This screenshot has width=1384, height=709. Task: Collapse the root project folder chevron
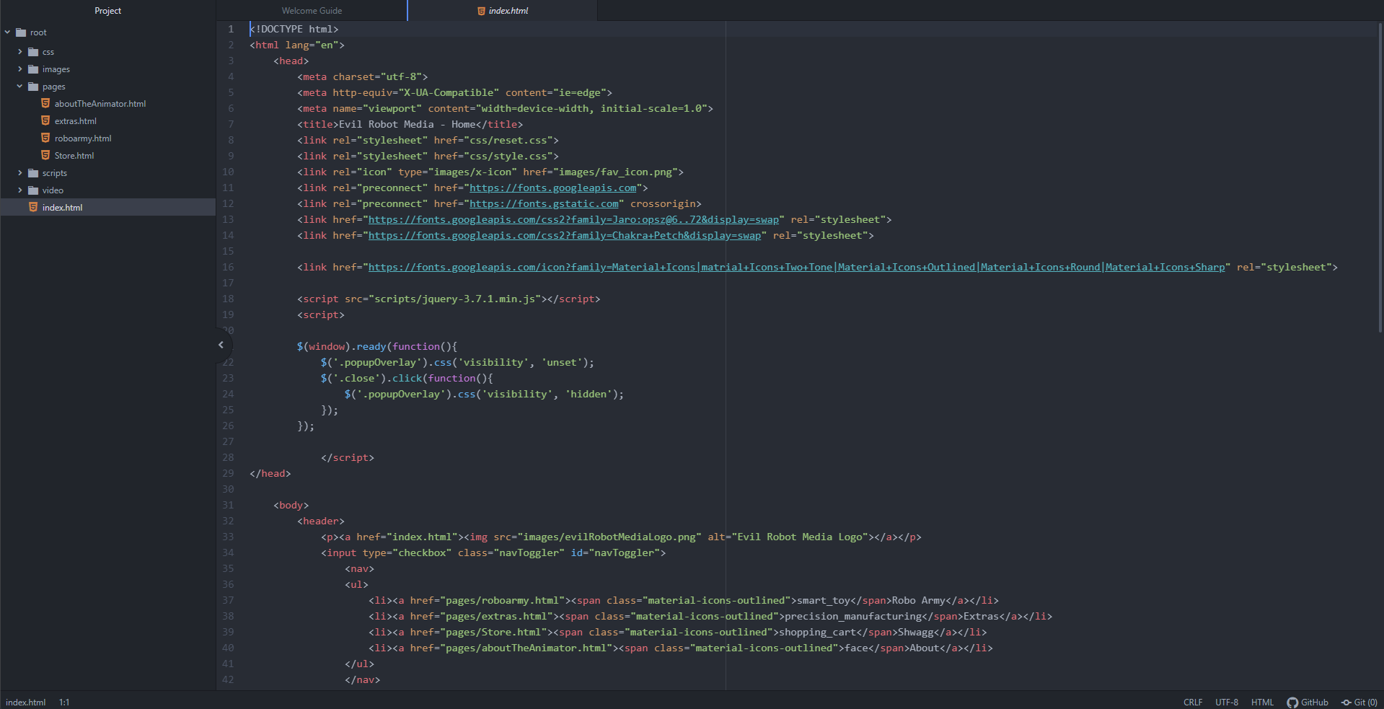pyautogui.click(x=8, y=32)
